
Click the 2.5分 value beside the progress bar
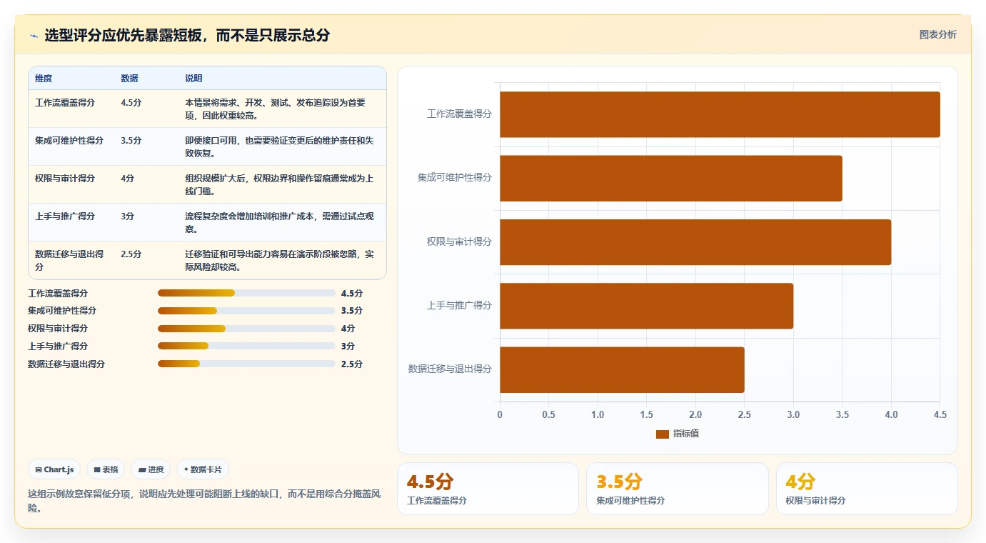[352, 364]
